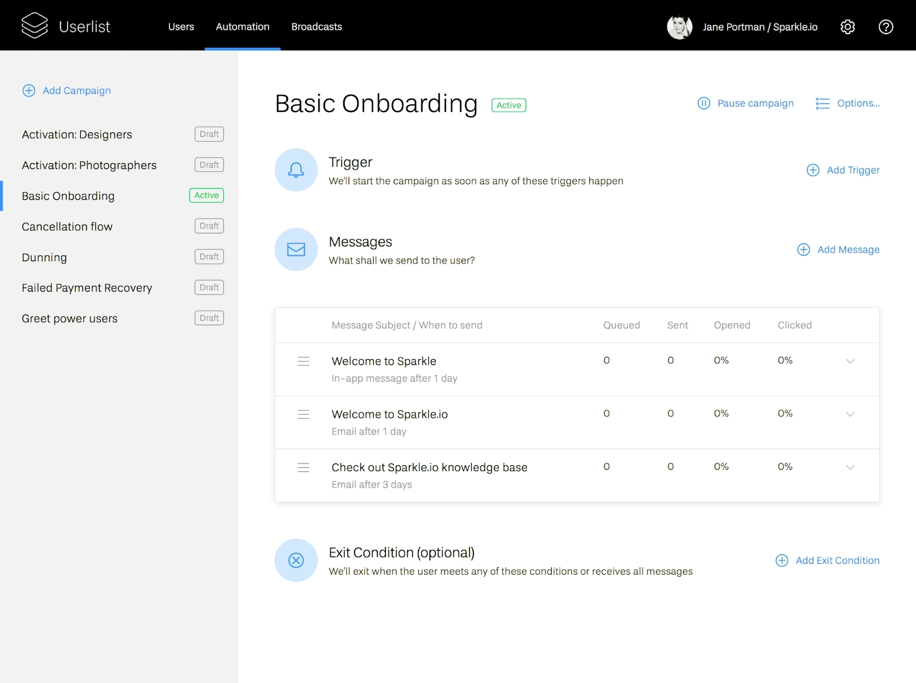The image size is (916, 683).
Task: Click Jane Portman's profile avatar
Action: tap(680, 26)
